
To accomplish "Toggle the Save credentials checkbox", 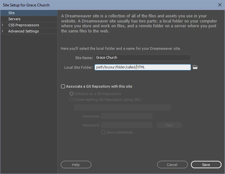I will pyautogui.click(x=103, y=132).
